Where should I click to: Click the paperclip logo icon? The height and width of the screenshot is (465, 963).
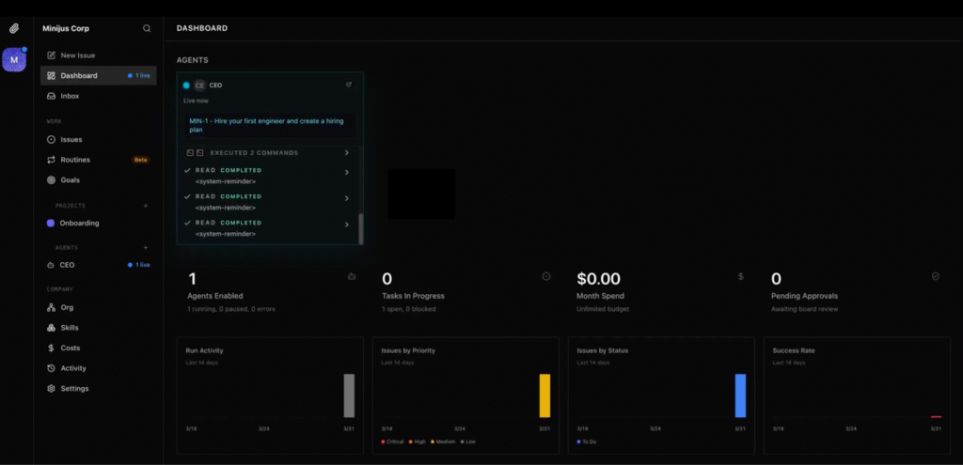click(x=14, y=28)
